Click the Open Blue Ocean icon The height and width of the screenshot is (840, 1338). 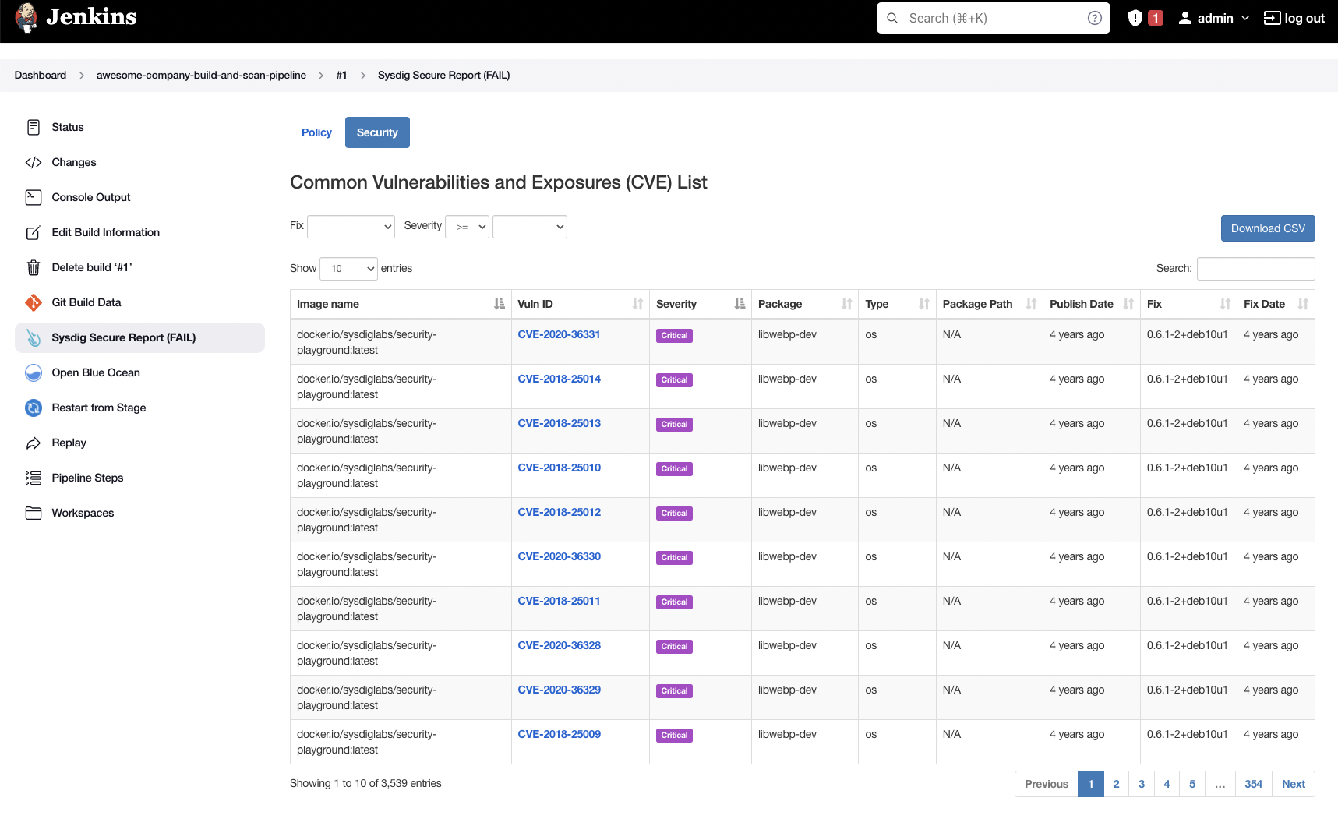point(34,372)
